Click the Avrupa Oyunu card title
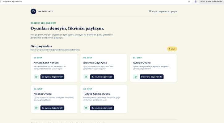Screen dimensions: 224x123 click(142, 63)
